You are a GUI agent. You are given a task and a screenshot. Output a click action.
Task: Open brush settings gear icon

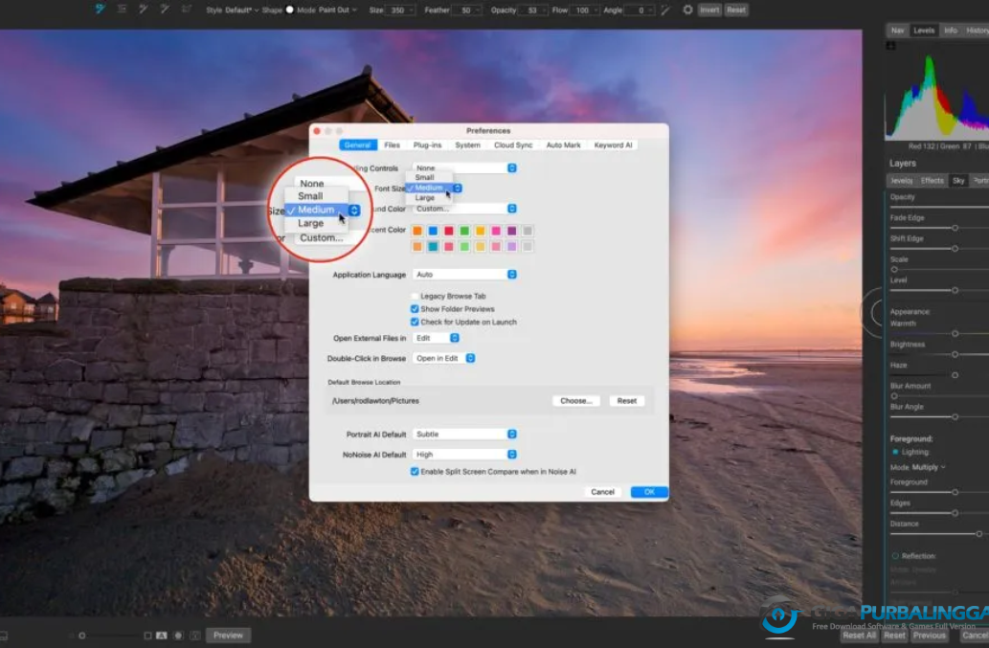pos(687,11)
